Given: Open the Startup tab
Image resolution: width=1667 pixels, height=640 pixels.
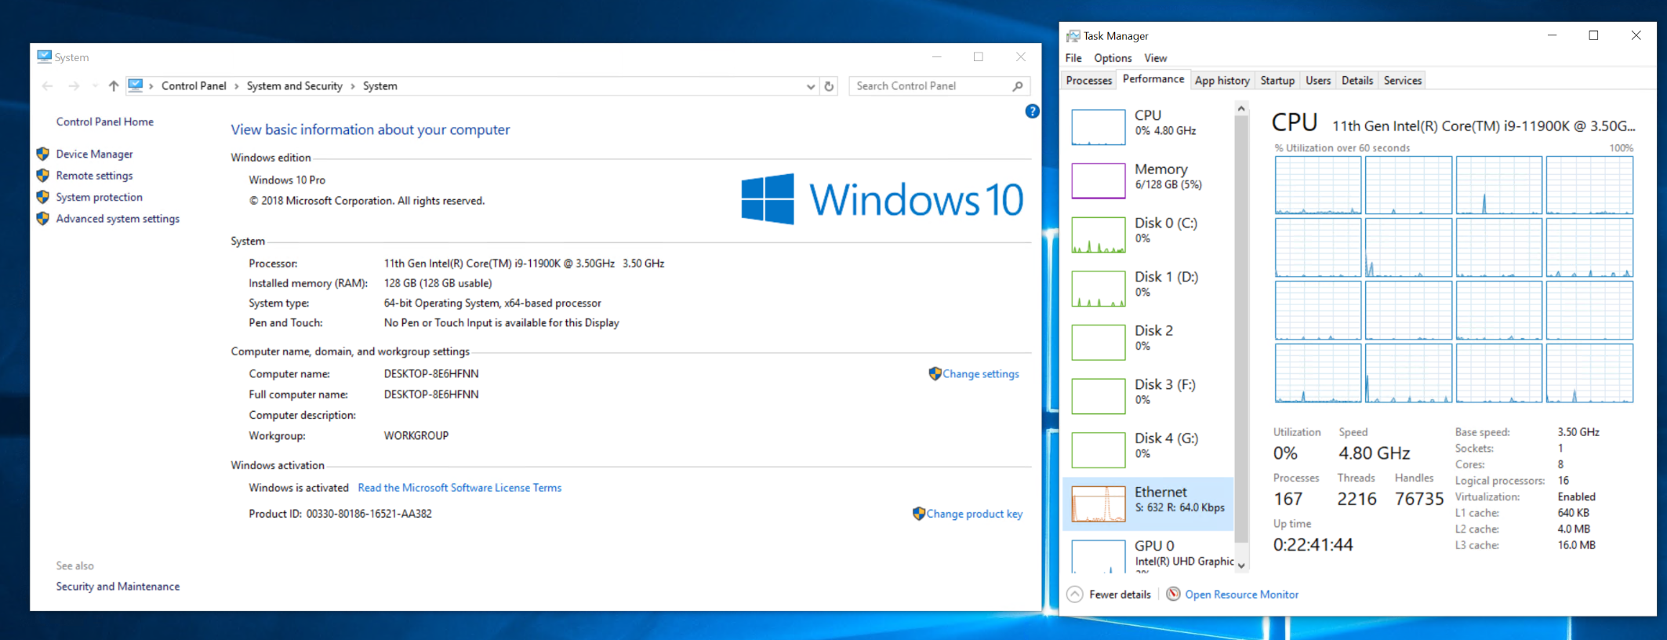Looking at the screenshot, I should pyautogui.click(x=1277, y=81).
